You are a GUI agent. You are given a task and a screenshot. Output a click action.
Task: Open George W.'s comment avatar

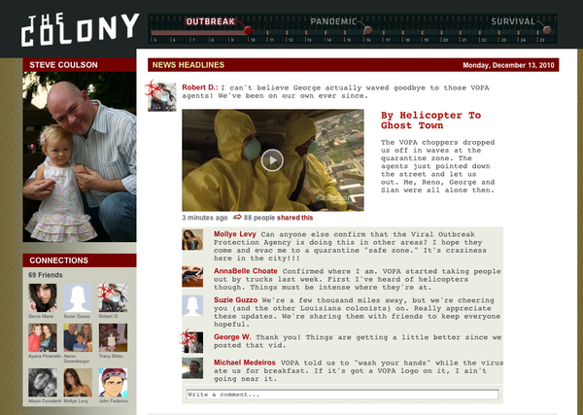pos(192,342)
